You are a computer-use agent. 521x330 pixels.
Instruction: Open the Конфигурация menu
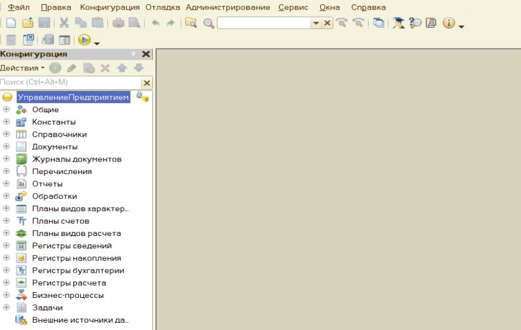pos(112,7)
